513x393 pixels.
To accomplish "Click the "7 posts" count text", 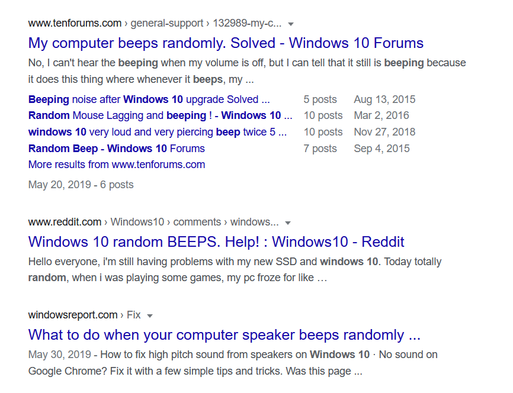I will pos(320,149).
